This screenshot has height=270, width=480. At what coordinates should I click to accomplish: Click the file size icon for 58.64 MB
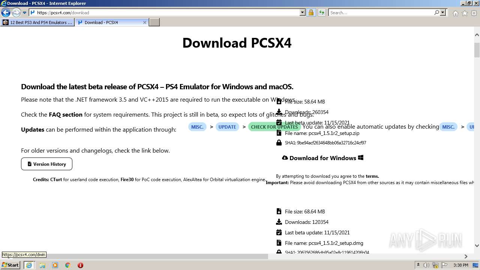pos(279,101)
